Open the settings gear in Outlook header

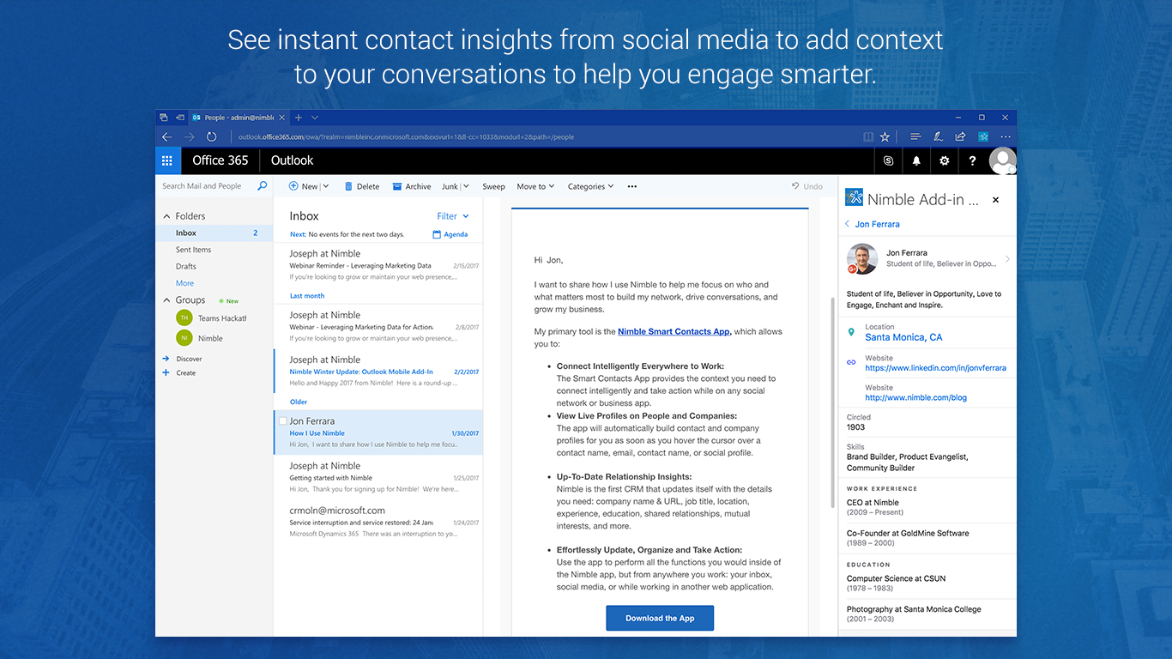(945, 160)
